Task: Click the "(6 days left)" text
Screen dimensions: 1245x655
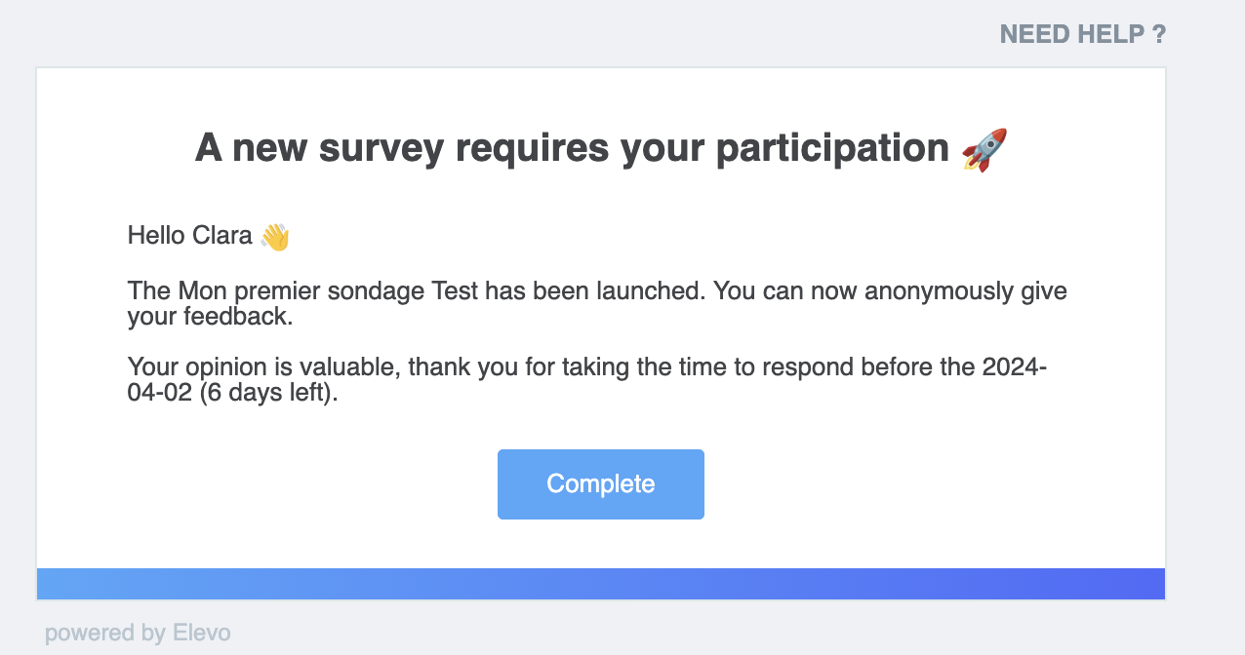Action: tap(267, 396)
